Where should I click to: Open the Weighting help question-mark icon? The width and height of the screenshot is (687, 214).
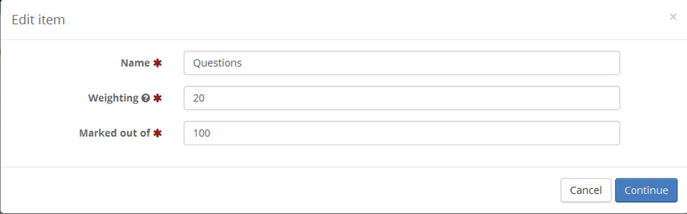click(x=144, y=98)
